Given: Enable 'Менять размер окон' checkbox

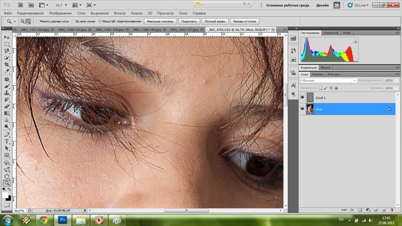Looking at the screenshot, I should click(x=37, y=21).
